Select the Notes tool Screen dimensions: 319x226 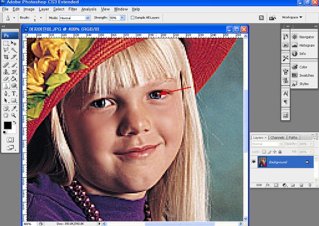[x=6, y=108]
